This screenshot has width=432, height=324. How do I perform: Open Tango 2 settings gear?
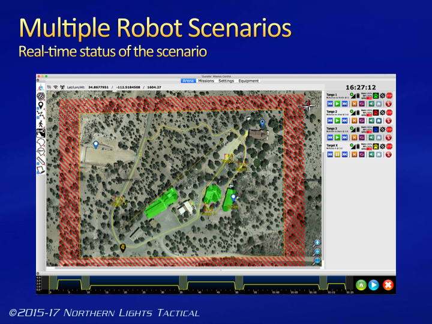pyautogui.click(x=382, y=112)
